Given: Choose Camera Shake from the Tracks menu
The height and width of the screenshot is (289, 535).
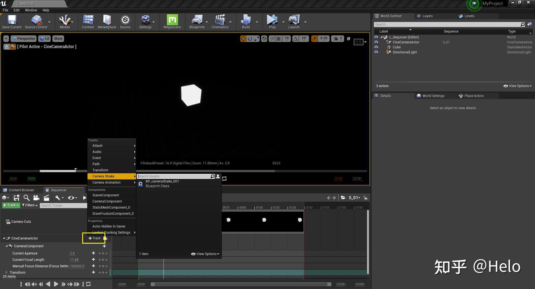Looking at the screenshot, I should pos(103,176).
